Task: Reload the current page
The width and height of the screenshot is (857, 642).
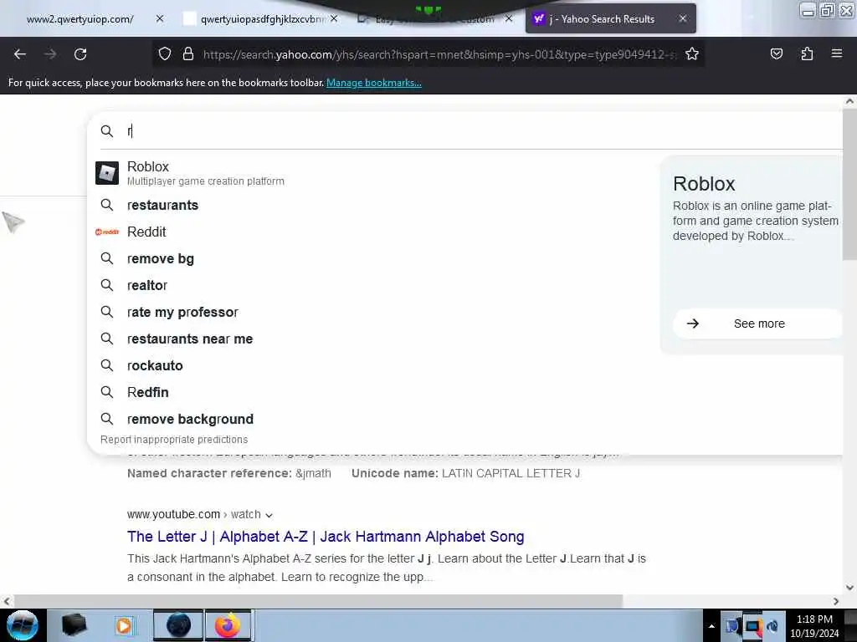Action: (80, 54)
